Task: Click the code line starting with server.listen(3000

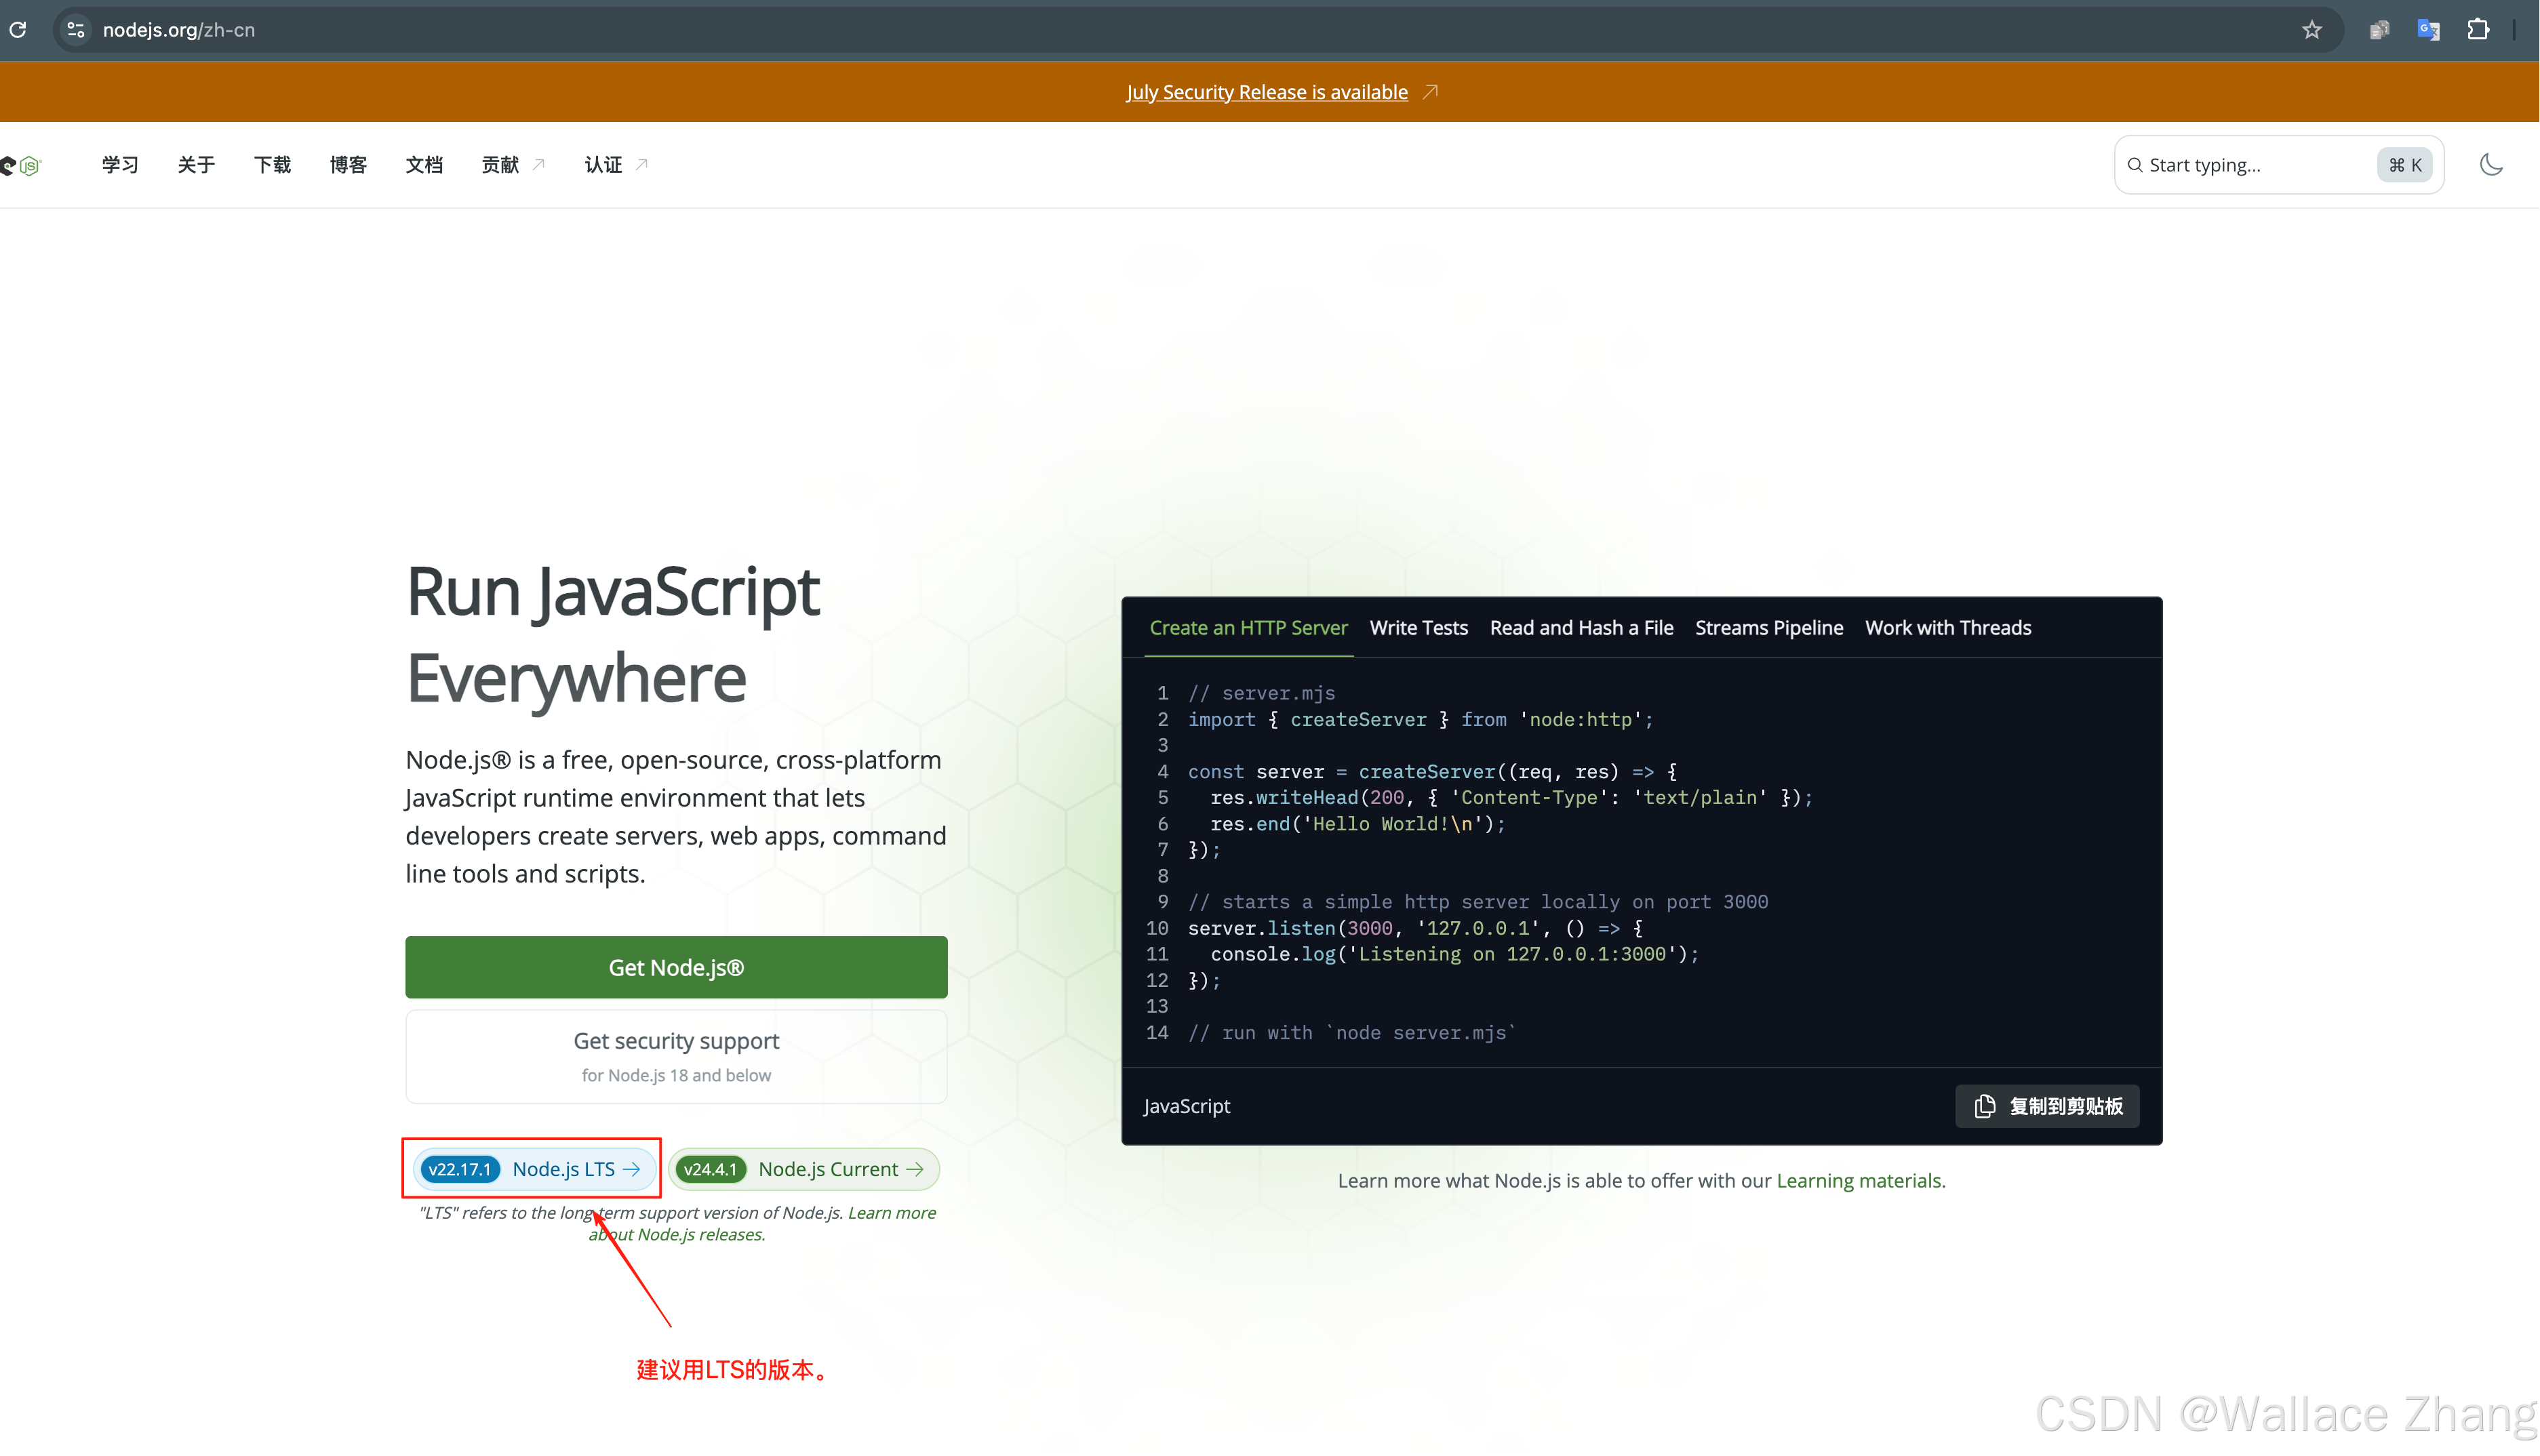Action: point(1416,928)
